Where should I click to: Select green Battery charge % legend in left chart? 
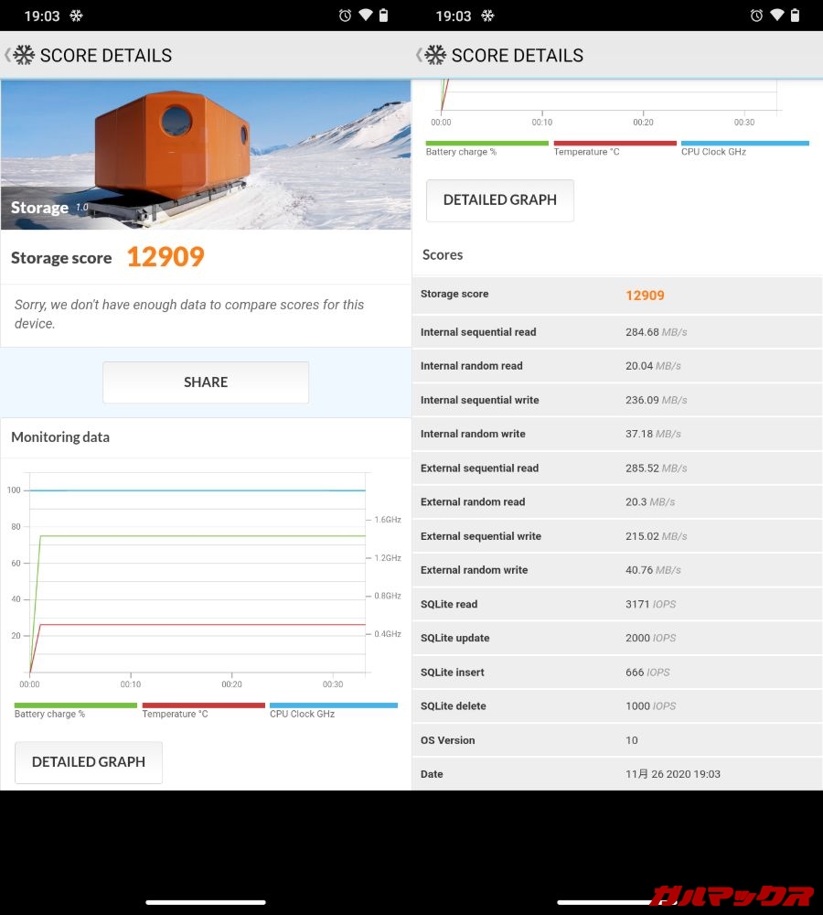(75, 710)
